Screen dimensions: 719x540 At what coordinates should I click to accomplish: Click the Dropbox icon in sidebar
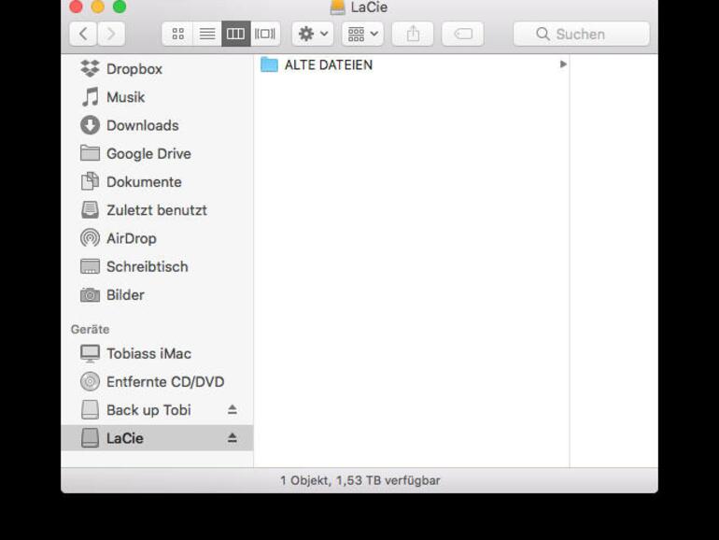coord(90,69)
